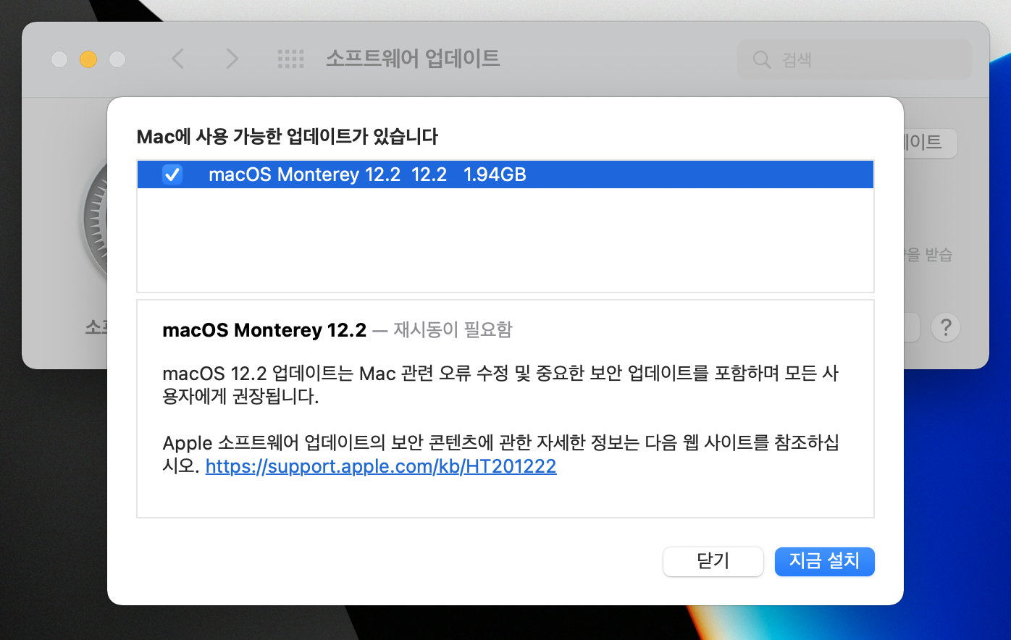This screenshot has width=1011, height=640.
Task: Click the 1.94GB size text
Action: click(495, 174)
